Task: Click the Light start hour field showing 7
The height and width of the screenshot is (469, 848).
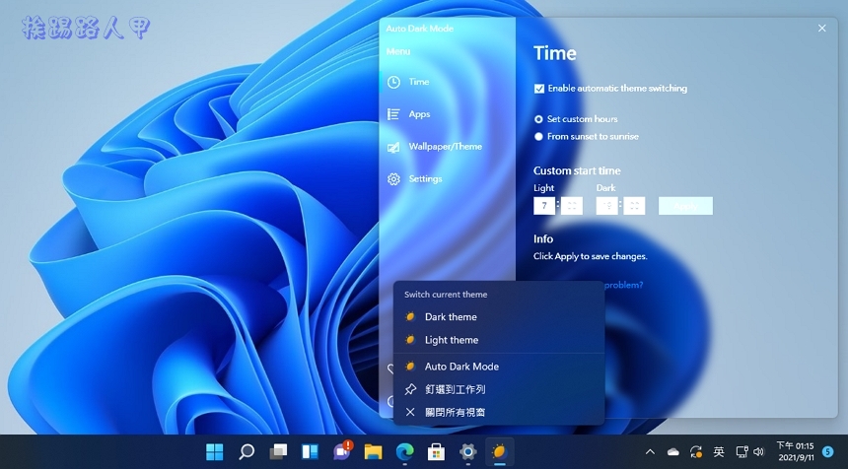Action: [544, 206]
